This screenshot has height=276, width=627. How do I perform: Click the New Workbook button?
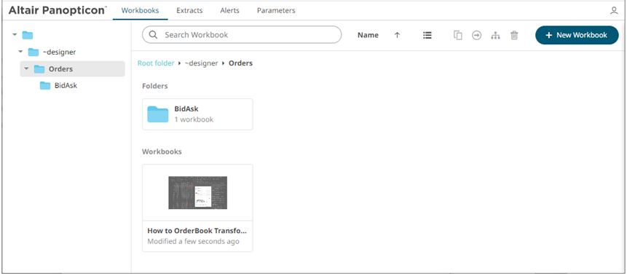[x=577, y=35]
